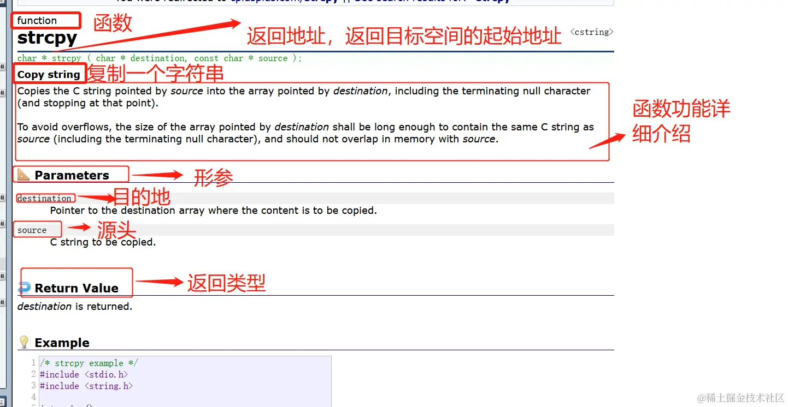
Task: Click the '#include <stdio.h>' code line
Action: [x=84, y=375]
